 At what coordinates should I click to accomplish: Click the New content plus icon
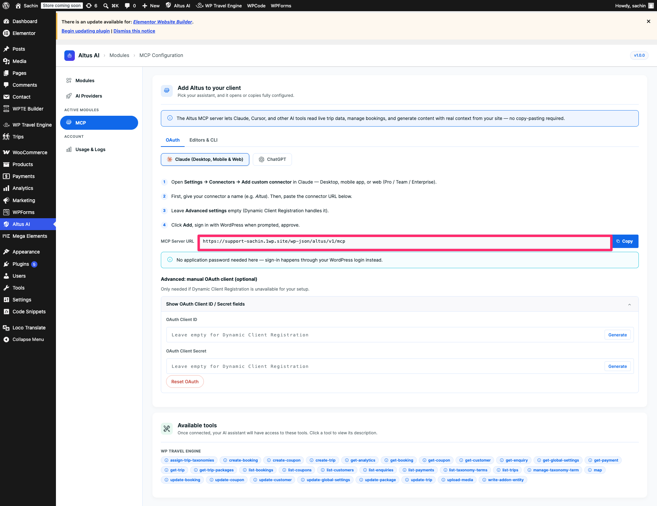point(145,6)
